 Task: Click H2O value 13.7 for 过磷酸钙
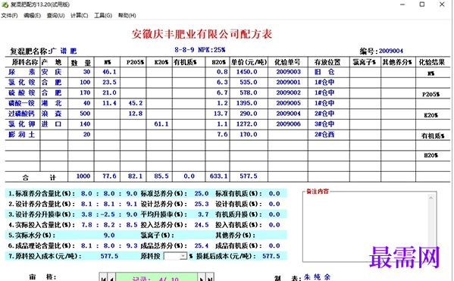(221, 114)
